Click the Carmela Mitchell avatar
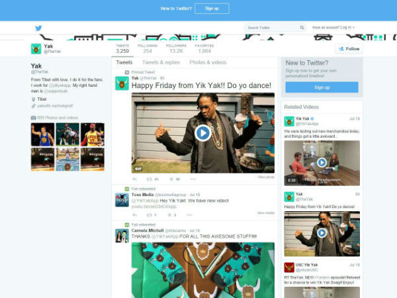The height and width of the screenshot is (298, 397). coord(122,236)
